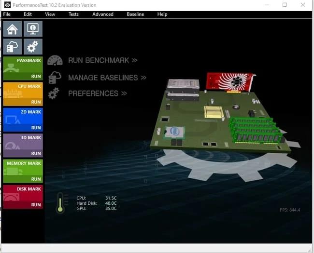This screenshot has width=314, height=253.
Task: Start the 2D Mark test
Action: (23, 120)
